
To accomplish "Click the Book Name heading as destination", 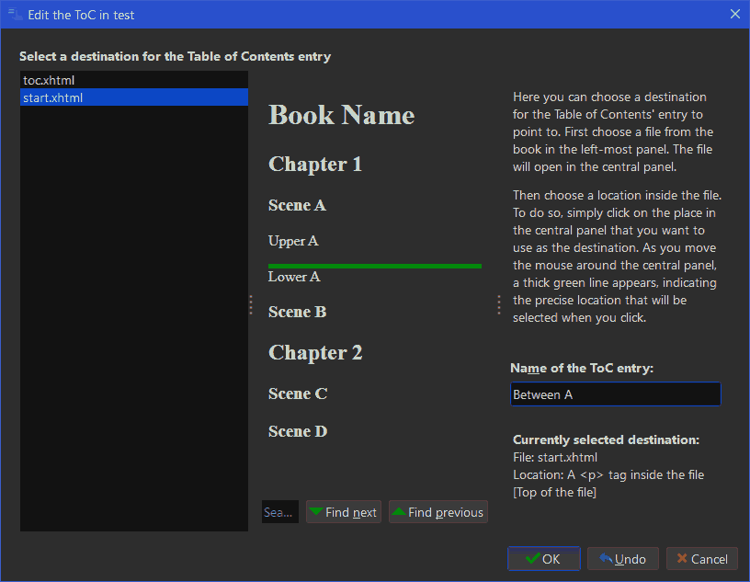I will pyautogui.click(x=342, y=115).
